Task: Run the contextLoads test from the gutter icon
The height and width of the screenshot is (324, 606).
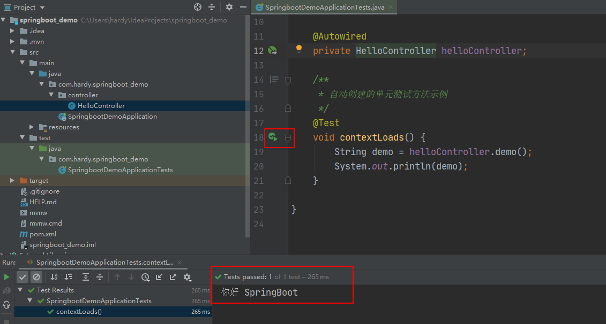Action: tap(273, 137)
